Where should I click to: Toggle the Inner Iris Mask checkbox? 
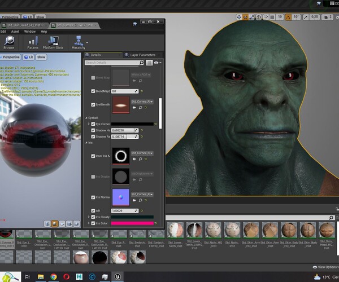pyautogui.click(x=93, y=156)
